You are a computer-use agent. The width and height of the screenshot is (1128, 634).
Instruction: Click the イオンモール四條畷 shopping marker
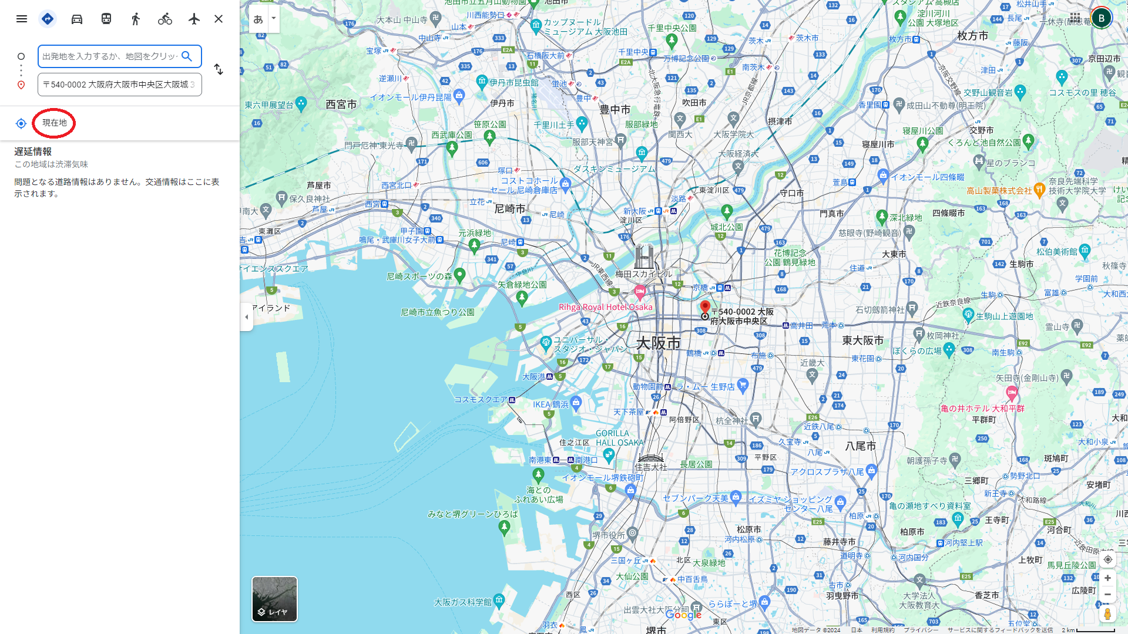coord(883,175)
